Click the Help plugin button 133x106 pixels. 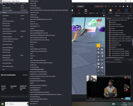click(97, 13)
